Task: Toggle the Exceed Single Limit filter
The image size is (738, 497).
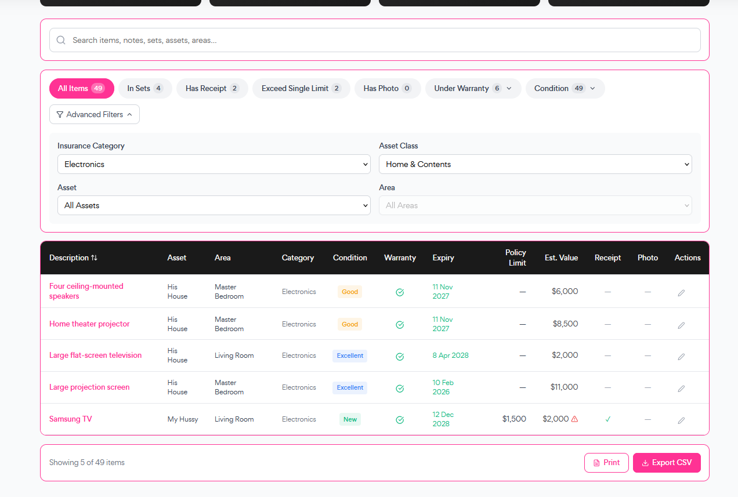Action: [301, 89]
